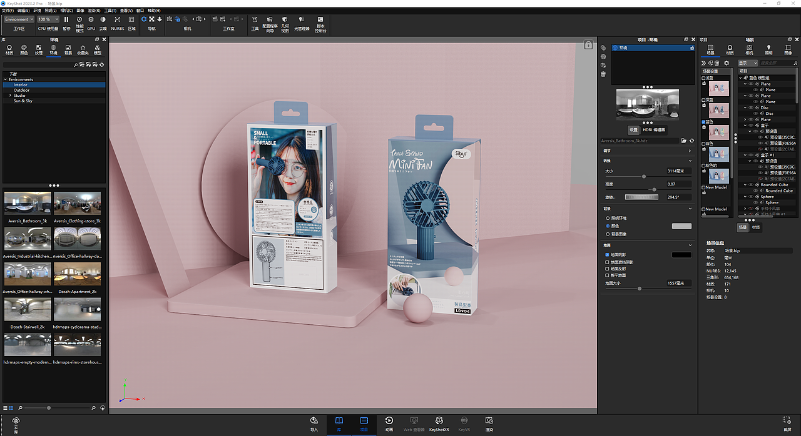Screen dimensions: 801x436
Task: Click the viewport camera lock icon
Action: click(x=588, y=45)
